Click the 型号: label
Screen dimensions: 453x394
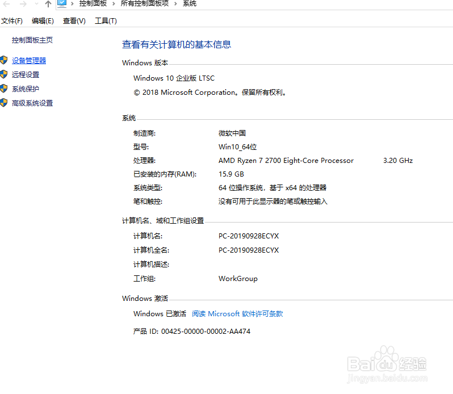coord(141,147)
